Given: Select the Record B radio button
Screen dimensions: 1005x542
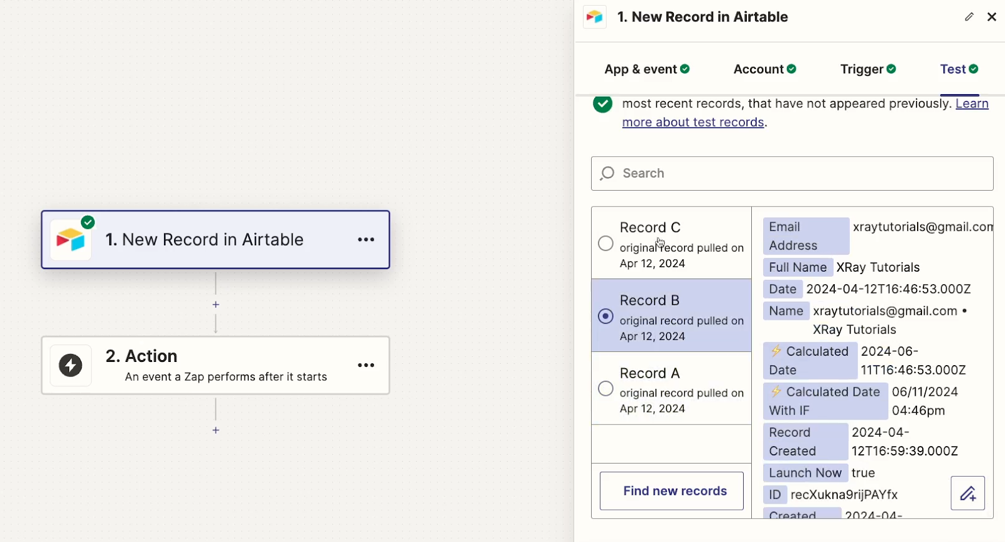Looking at the screenshot, I should [x=606, y=316].
